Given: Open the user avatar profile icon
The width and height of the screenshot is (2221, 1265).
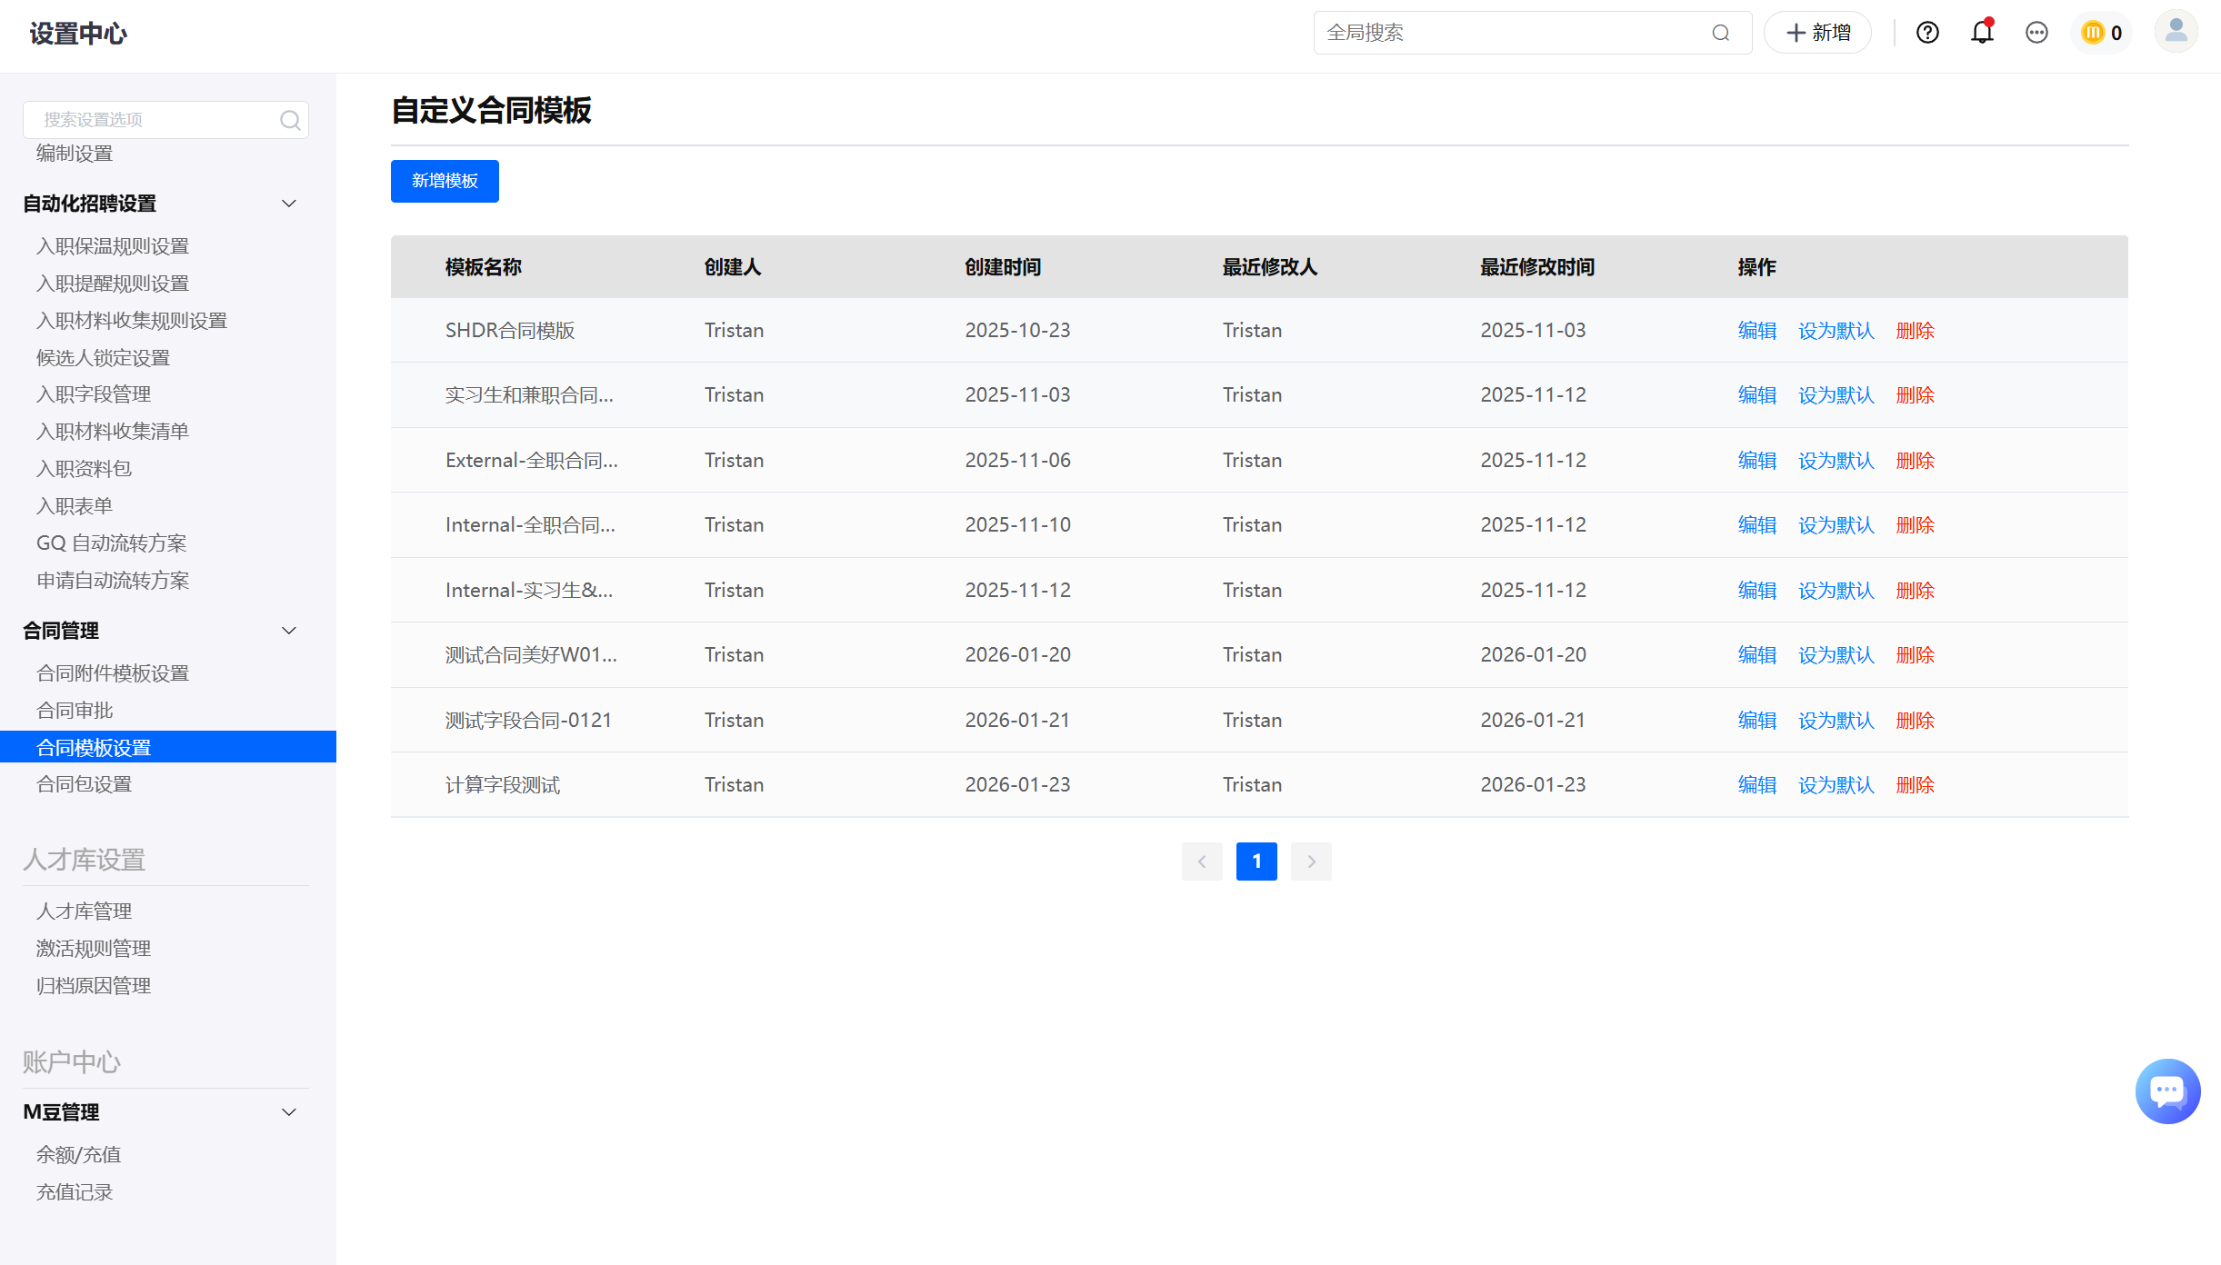Looking at the screenshot, I should coord(2176,33).
